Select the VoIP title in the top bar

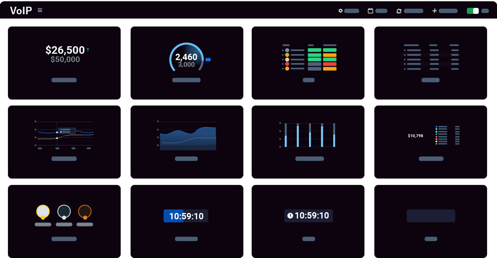point(21,10)
